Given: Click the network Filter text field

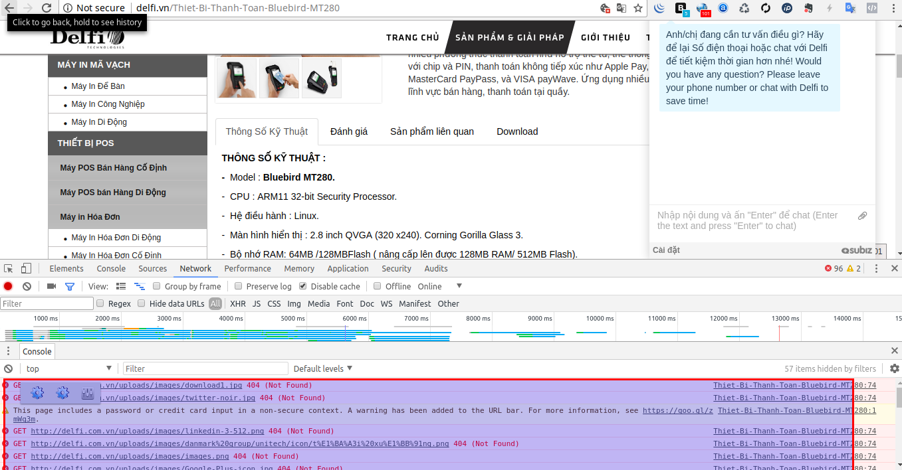Looking at the screenshot, I should pyautogui.click(x=47, y=303).
